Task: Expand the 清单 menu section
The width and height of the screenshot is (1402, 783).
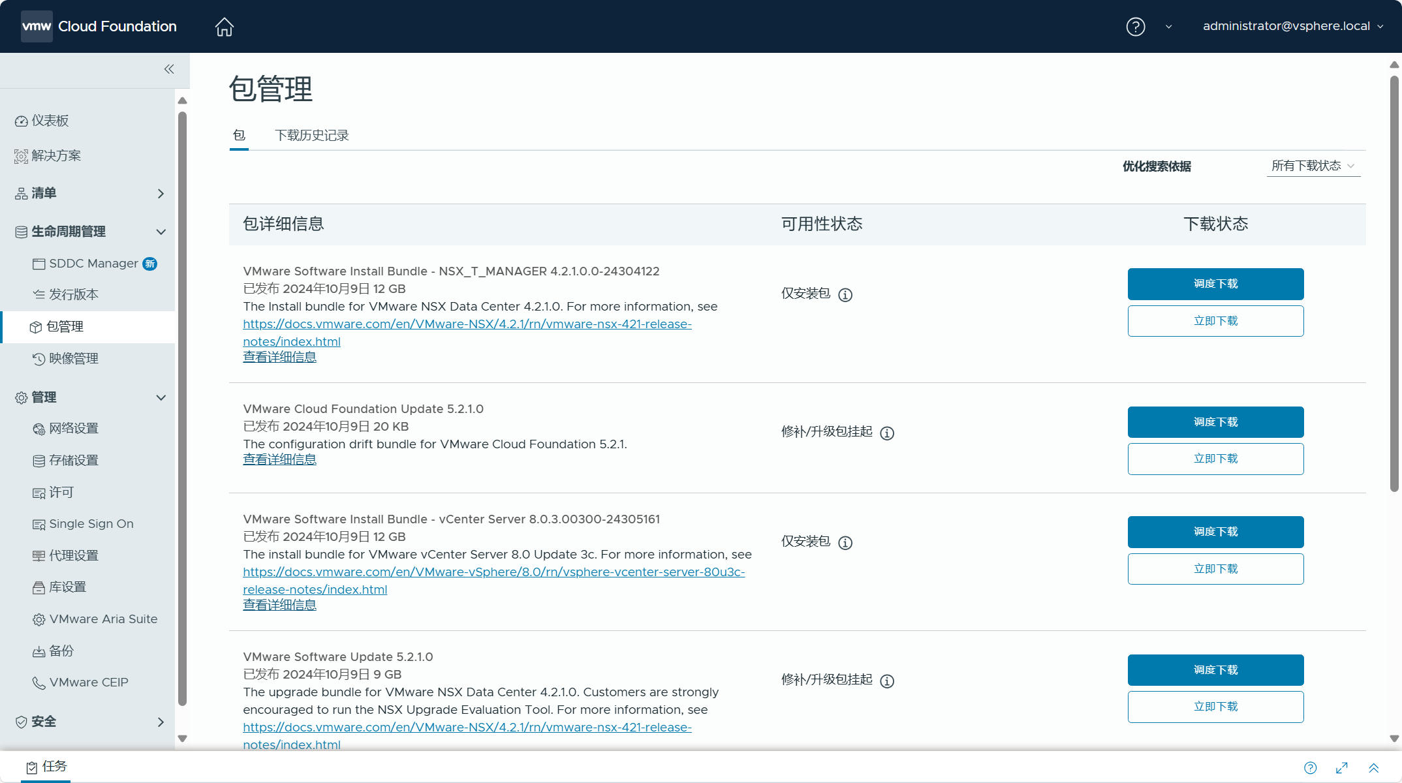Action: 161,194
